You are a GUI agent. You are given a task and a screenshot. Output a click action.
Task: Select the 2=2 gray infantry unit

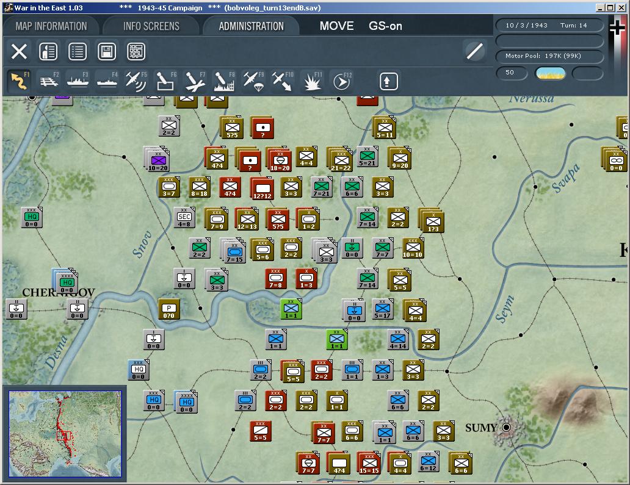[x=169, y=126]
